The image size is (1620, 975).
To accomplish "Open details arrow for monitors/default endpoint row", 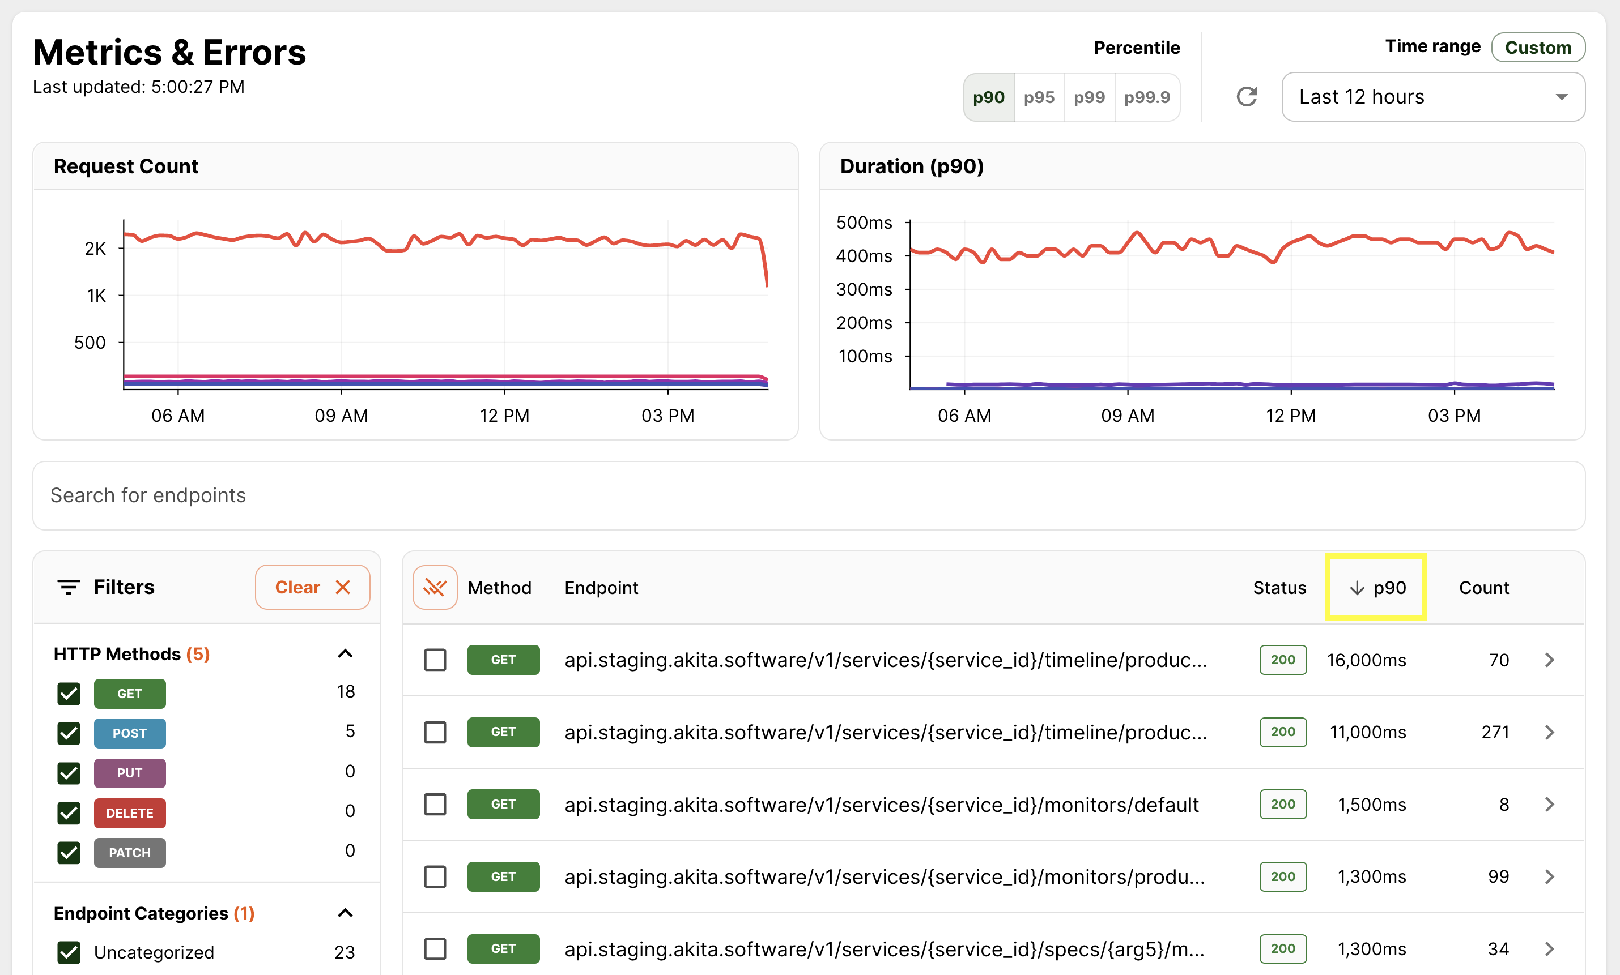I will tap(1549, 804).
